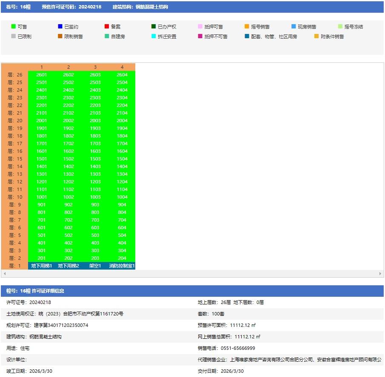Image resolution: width=385 pixels, height=377 pixels.
Task: Click the left scrollbar arrow
Action: pos(5,274)
